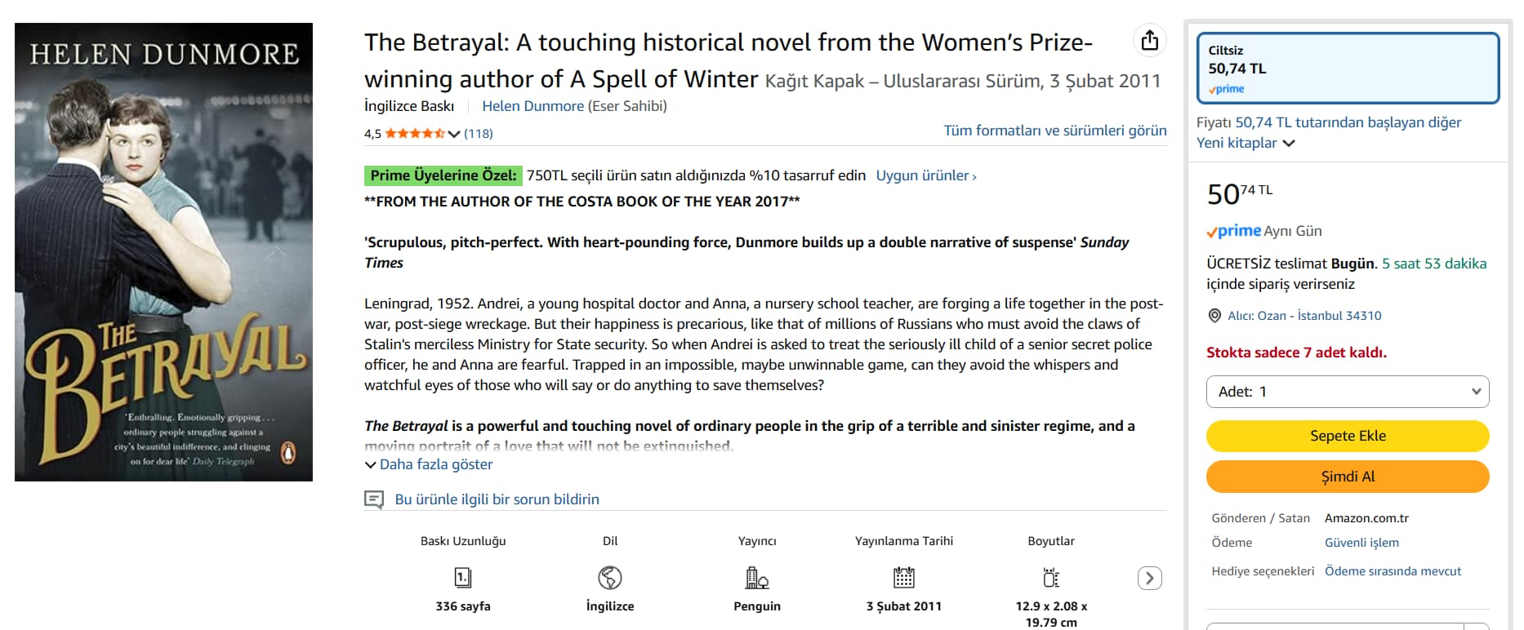Open Tüm formatları ve sürümleri görün link
The height and width of the screenshot is (630, 1524).
1054,131
